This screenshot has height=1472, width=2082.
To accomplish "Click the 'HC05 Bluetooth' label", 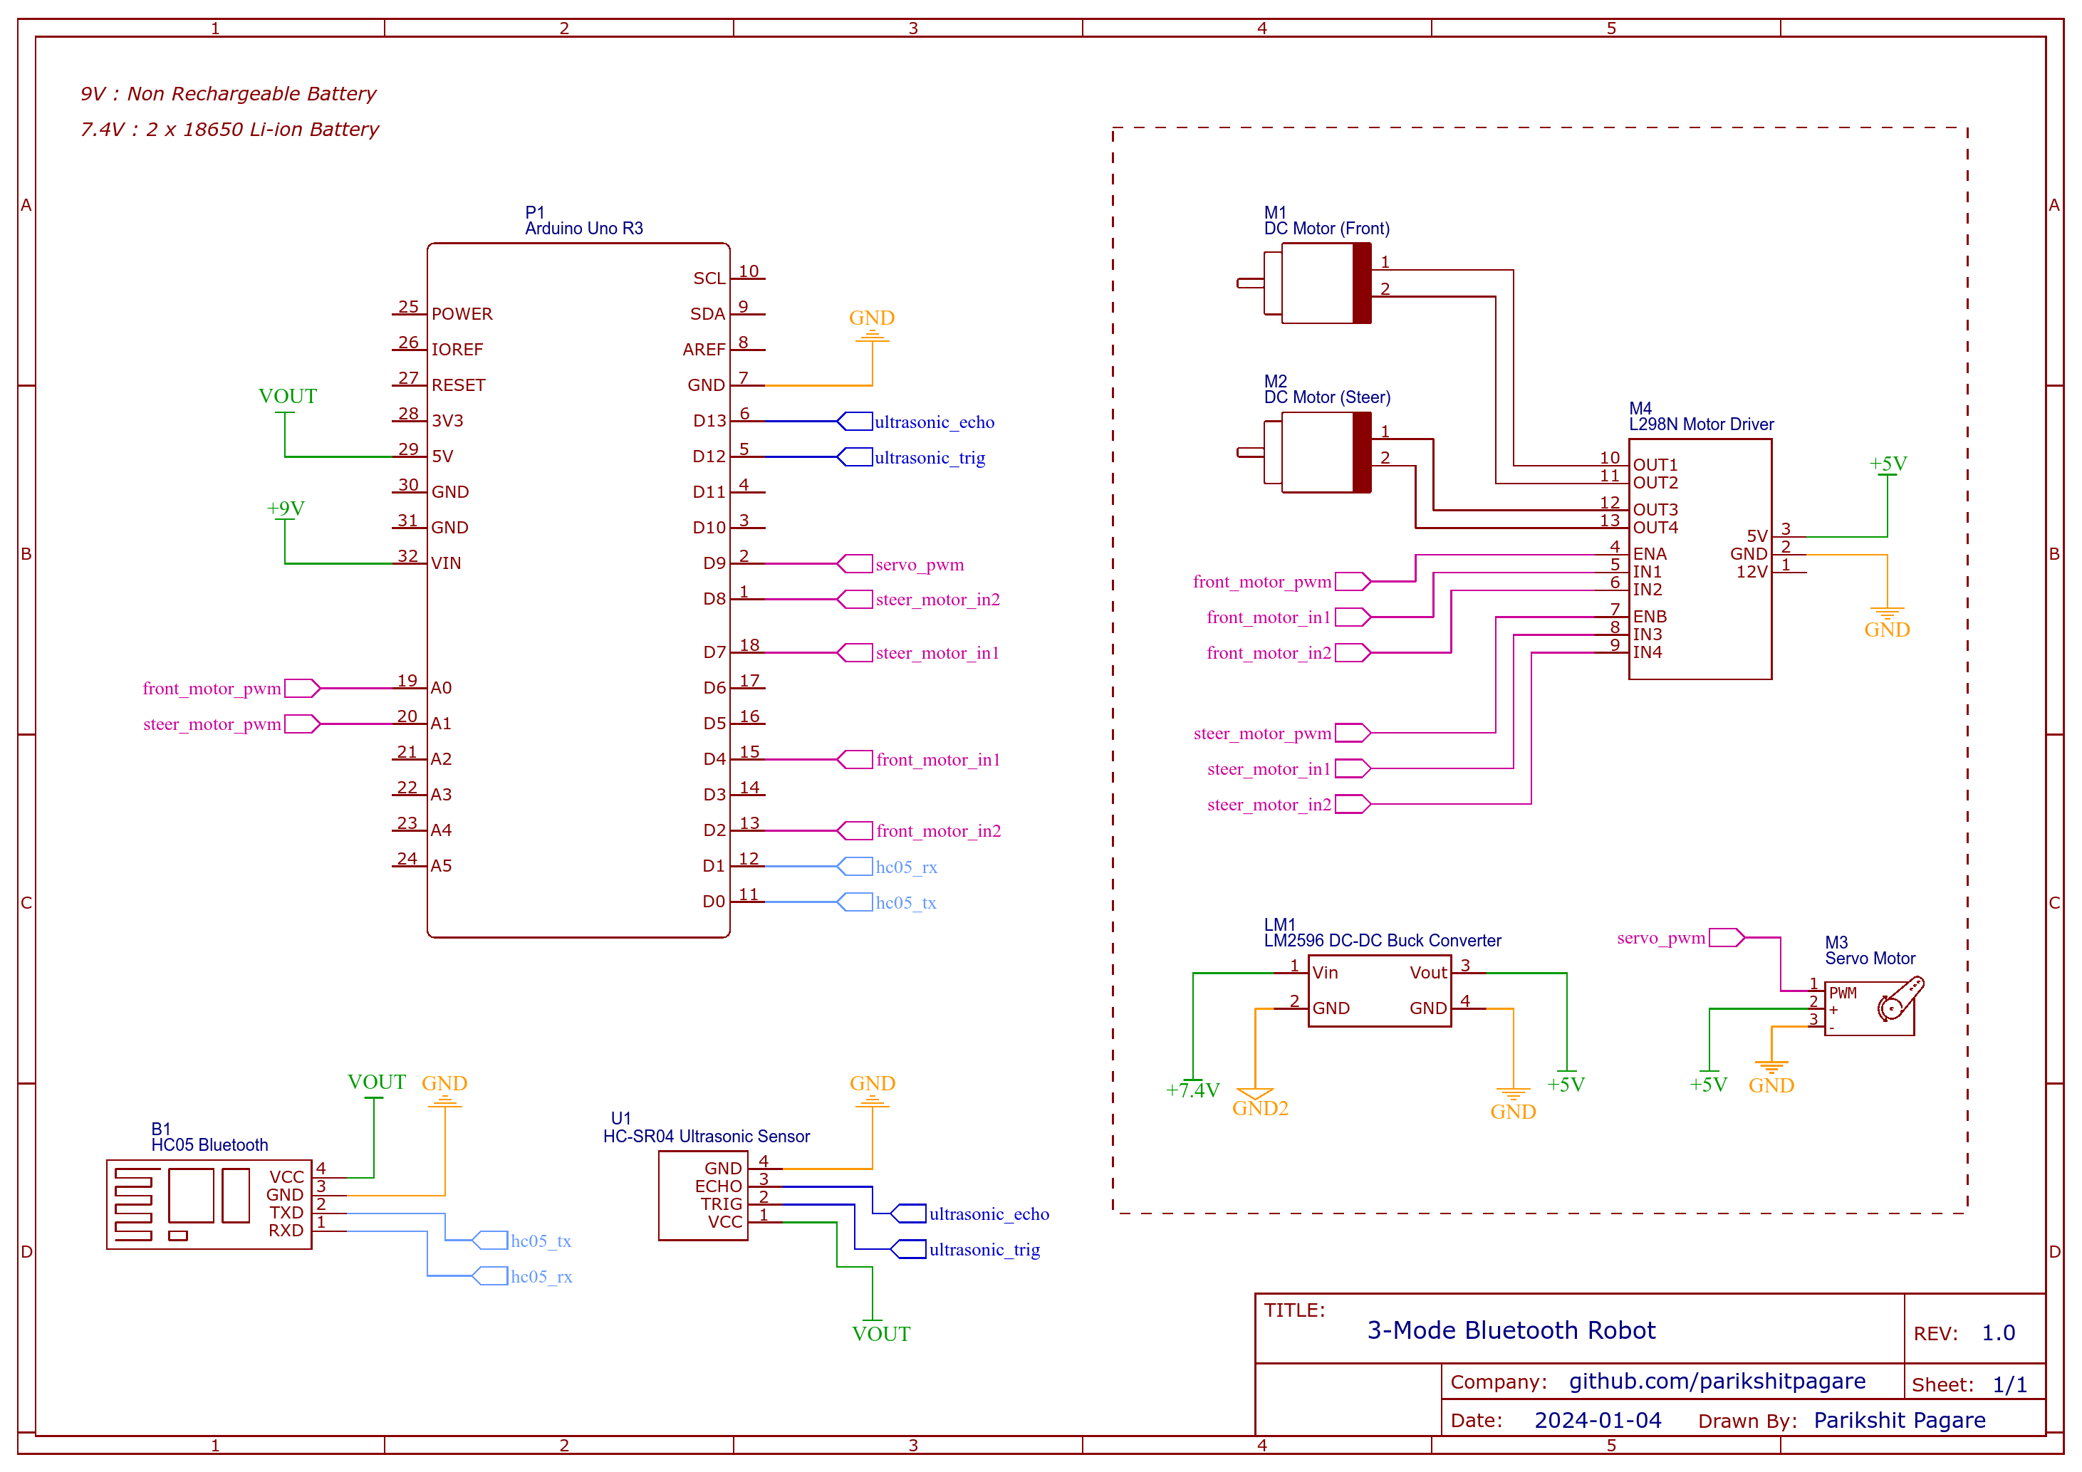I will click(x=209, y=1145).
